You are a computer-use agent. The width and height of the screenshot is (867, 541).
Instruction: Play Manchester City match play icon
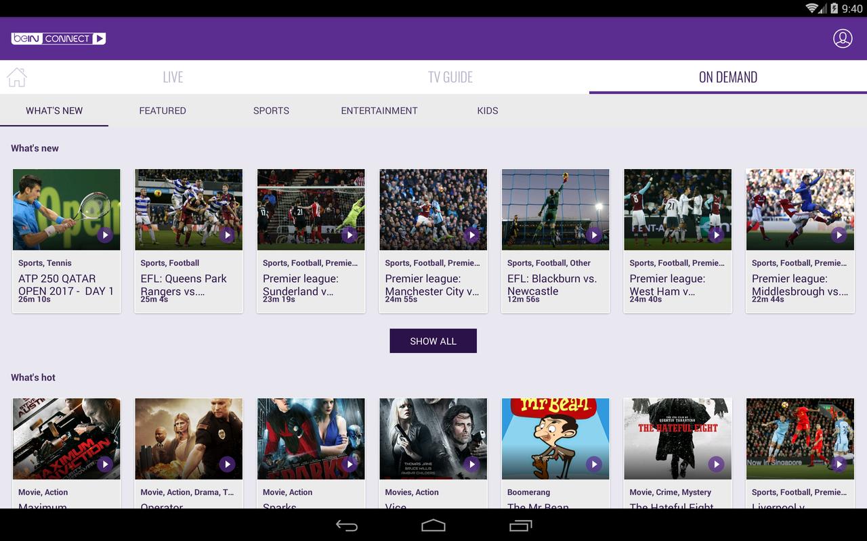(x=471, y=235)
